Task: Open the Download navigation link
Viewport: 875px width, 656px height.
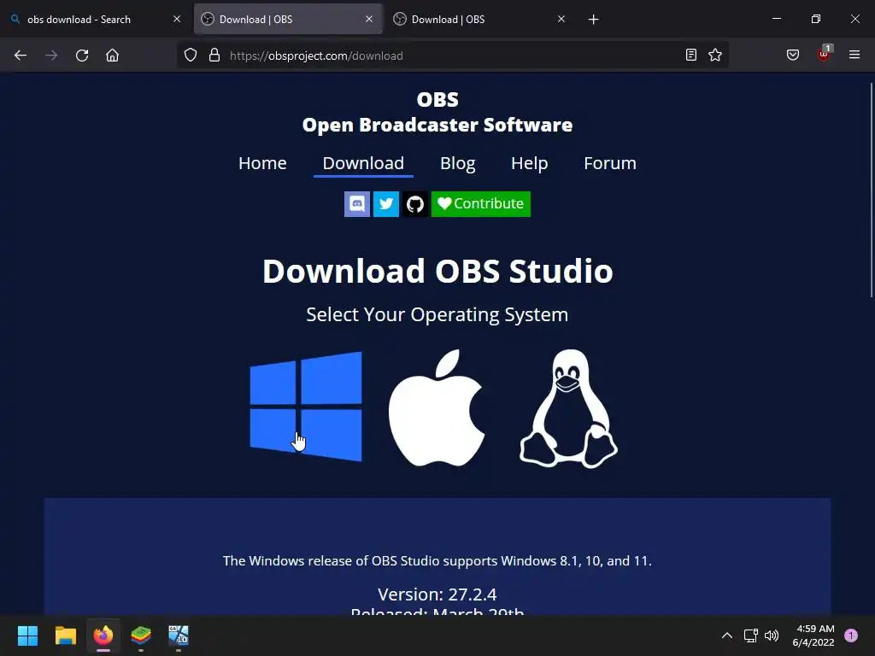Action: coord(363,163)
